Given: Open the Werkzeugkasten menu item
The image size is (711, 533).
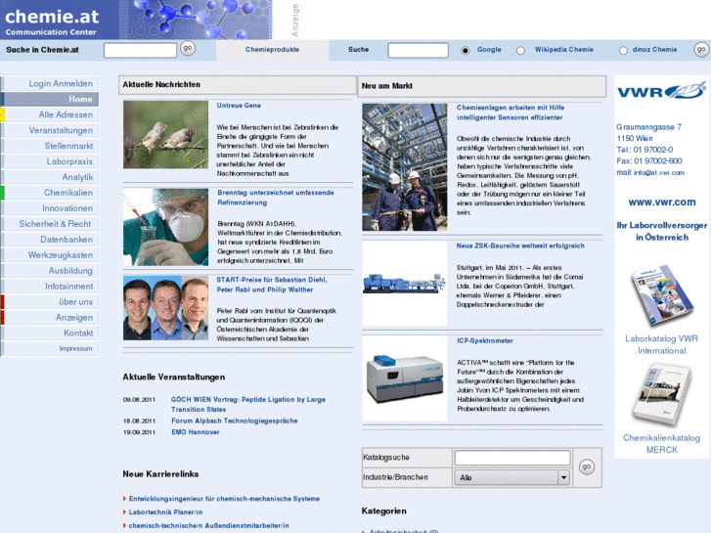Looking at the screenshot, I should (50, 255).
